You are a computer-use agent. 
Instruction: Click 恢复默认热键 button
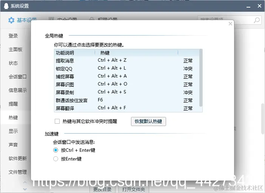point(148,121)
